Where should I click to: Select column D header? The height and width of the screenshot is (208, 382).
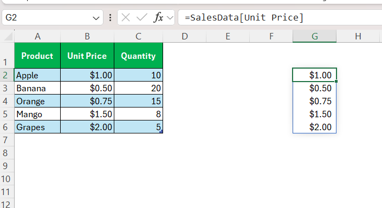[x=185, y=36]
